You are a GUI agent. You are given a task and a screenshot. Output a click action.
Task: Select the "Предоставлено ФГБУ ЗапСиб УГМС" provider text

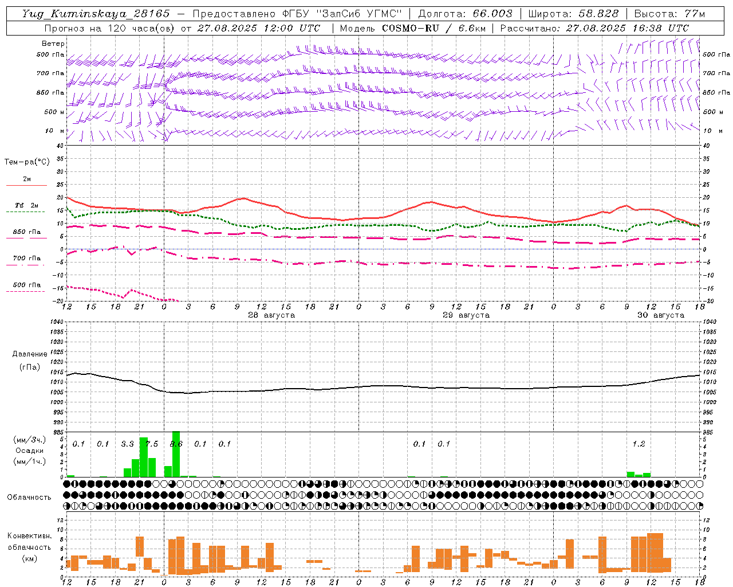click(x=297, y=14)
